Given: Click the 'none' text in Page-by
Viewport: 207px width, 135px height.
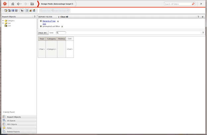Looking at the screenshot, I should tap(51, 33).
